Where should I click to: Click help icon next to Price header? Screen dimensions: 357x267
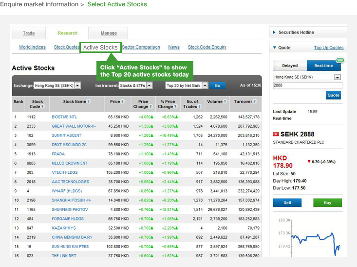(x=123, y=101)
